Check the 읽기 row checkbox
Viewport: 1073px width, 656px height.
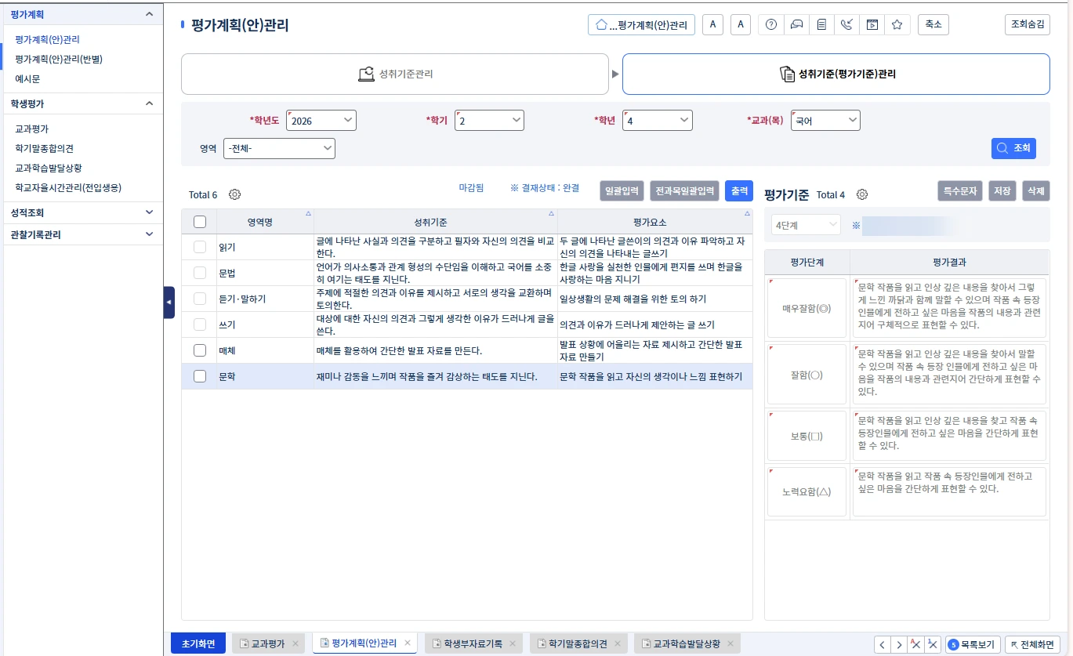pyautogui.click(x=200, y=247)
